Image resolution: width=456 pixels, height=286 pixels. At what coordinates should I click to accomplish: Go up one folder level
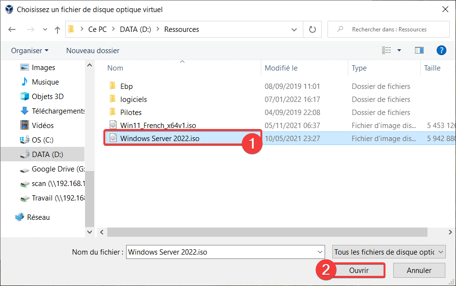click(57, 29)
